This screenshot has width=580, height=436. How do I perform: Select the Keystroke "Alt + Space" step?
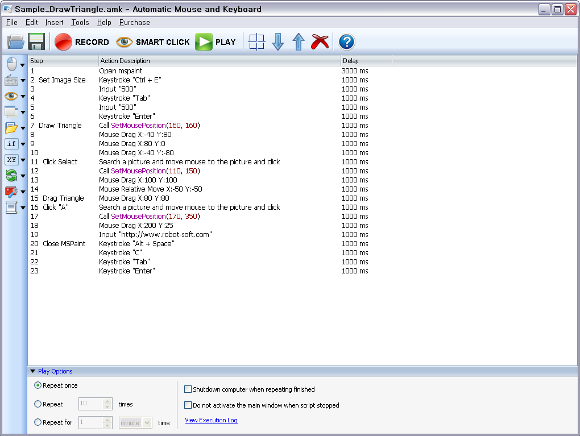pyautogui.click(x=302, y=244)
